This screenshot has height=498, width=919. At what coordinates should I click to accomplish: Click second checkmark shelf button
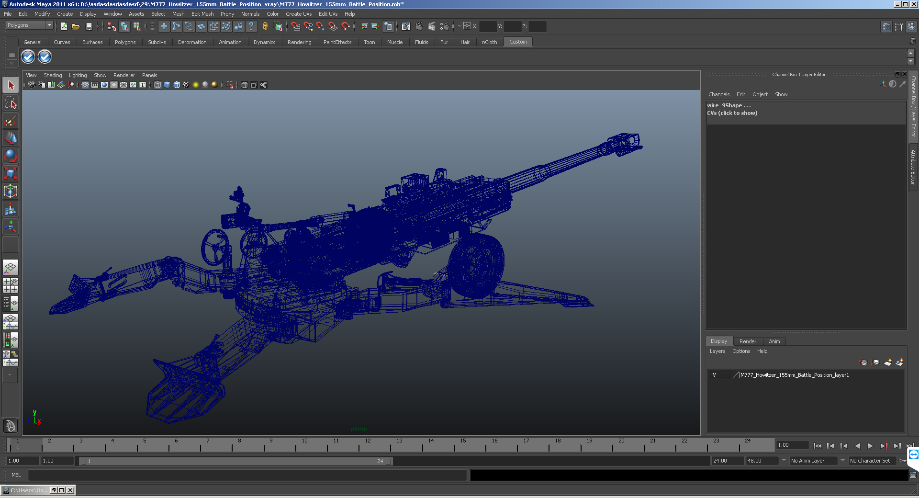coord(45,57)
